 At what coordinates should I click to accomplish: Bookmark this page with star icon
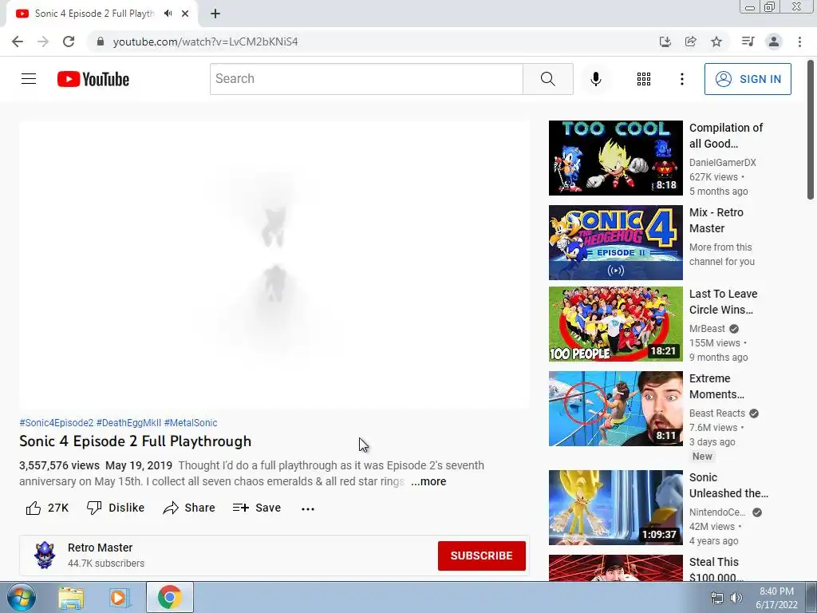(x=716, y=42)
